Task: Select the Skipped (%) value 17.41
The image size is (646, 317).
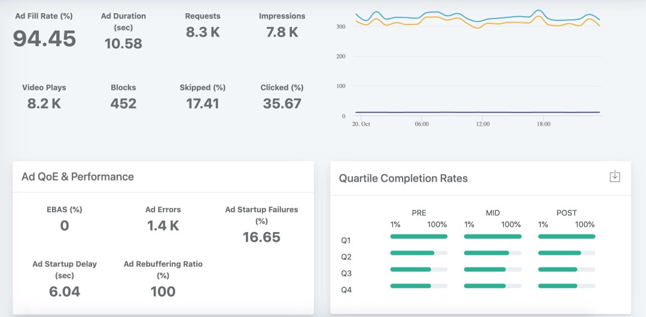Action: 202,103
